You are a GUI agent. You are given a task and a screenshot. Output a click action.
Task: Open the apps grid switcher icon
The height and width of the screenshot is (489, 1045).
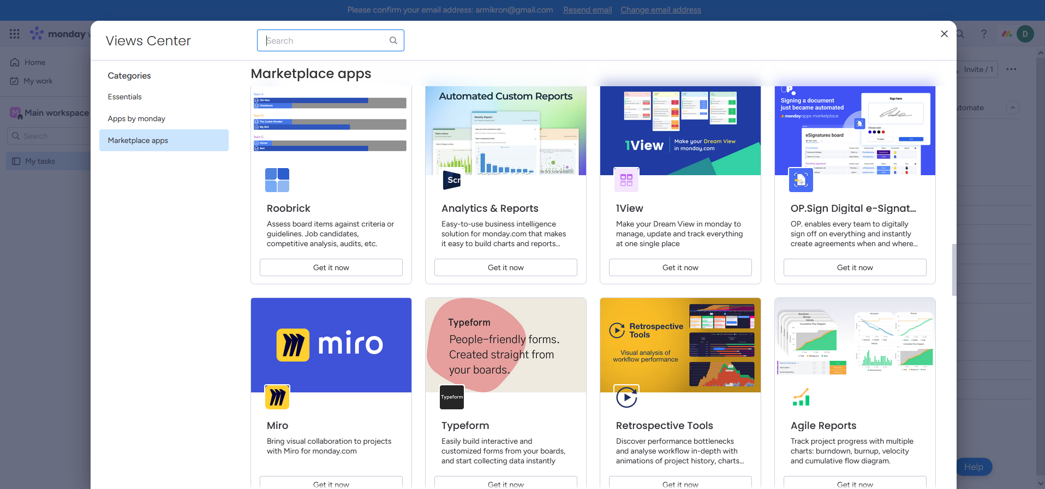point(15,34)
